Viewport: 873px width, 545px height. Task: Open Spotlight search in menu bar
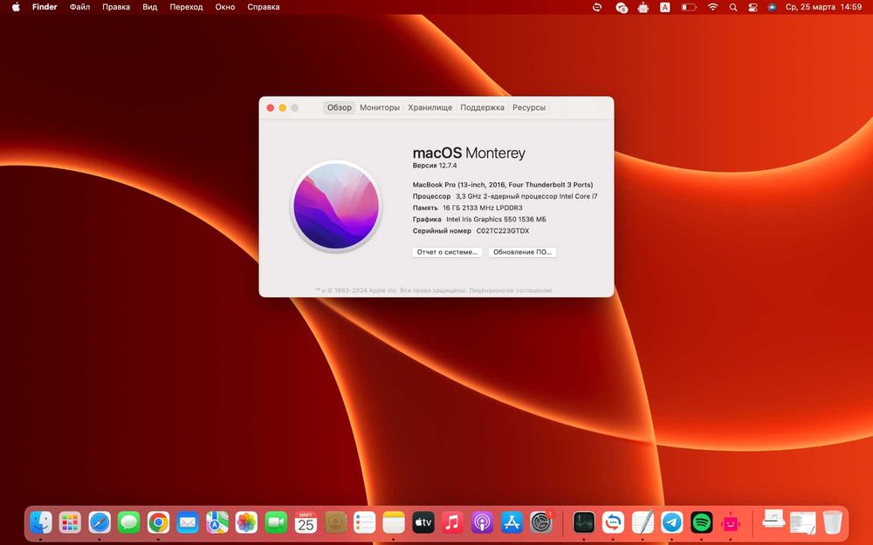pos(733,7)
